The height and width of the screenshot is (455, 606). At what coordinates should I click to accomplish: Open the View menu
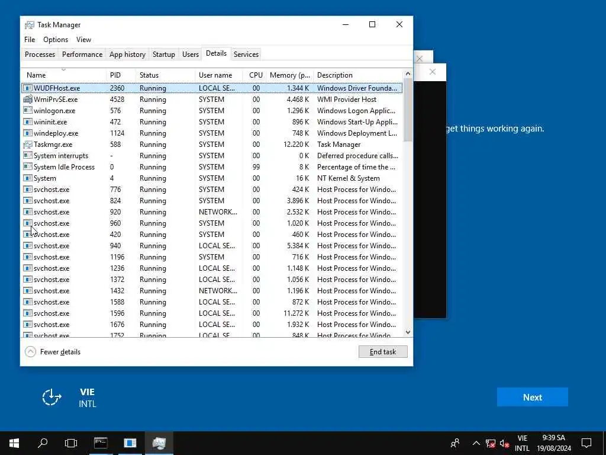(x=83, y=40)
